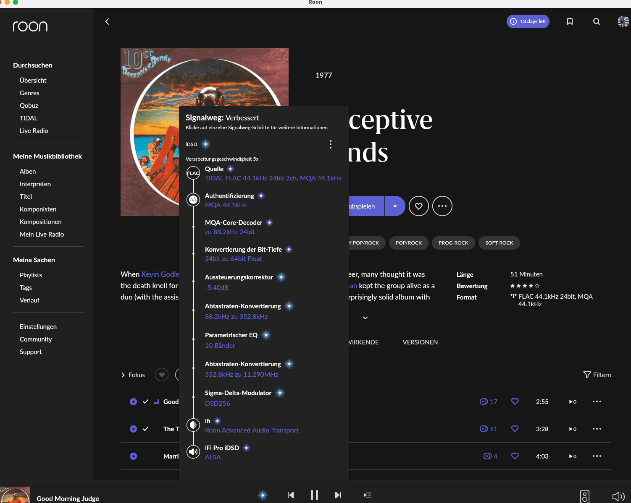Expand the Fokus panel
This screenshot has width=631, height=503.
(133, 375)
